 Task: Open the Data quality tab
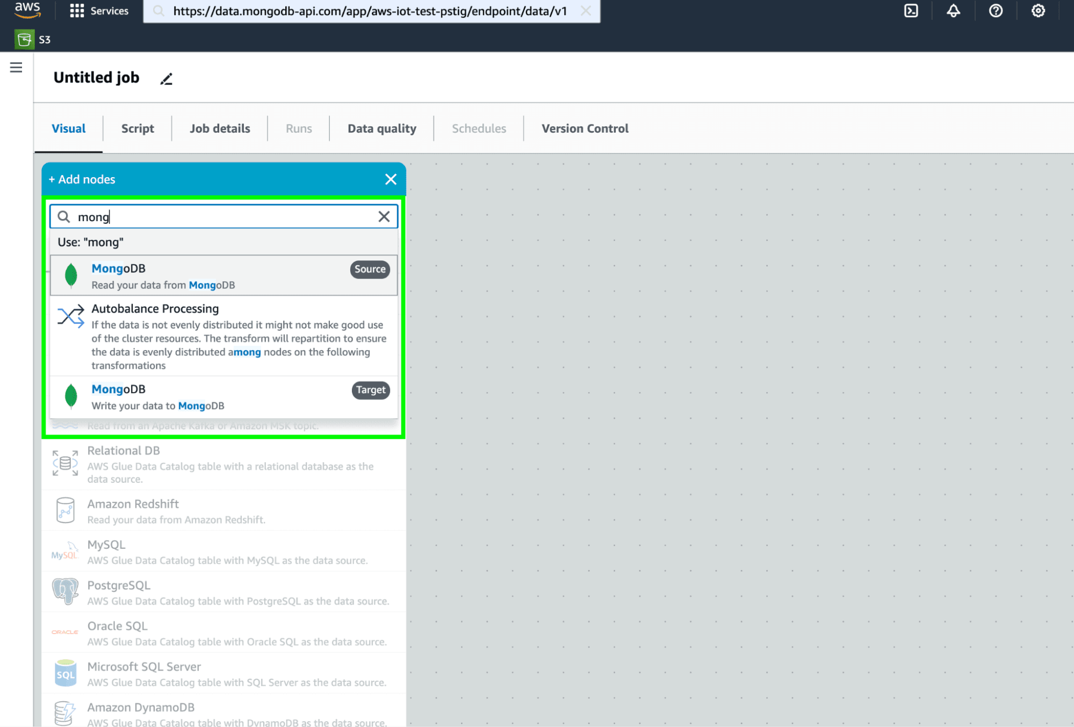click(381, 129)
